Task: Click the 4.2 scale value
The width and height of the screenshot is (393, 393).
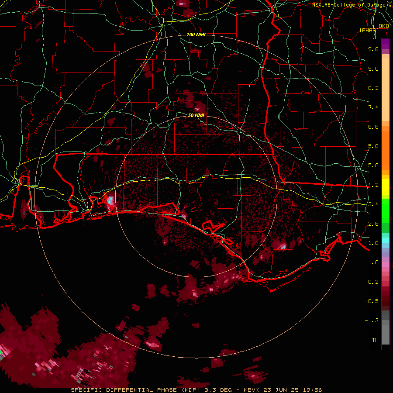Action: [x=373, y=185]
